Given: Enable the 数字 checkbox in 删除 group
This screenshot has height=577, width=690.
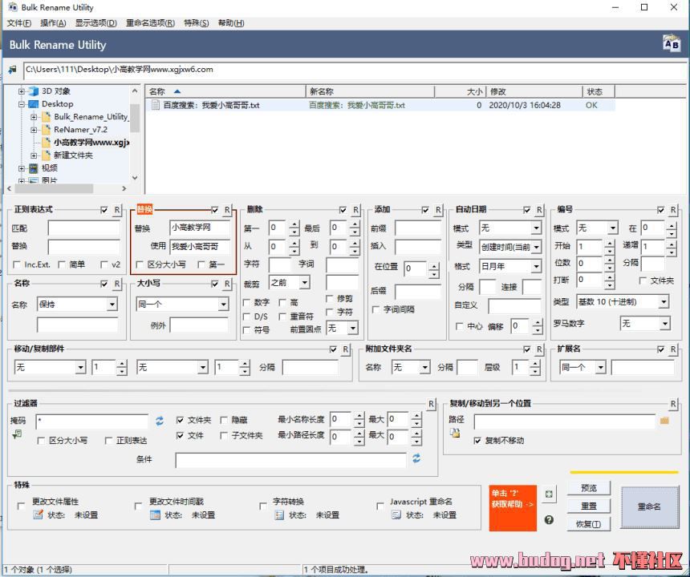Looking at the screenshot, I should point(246,303).
